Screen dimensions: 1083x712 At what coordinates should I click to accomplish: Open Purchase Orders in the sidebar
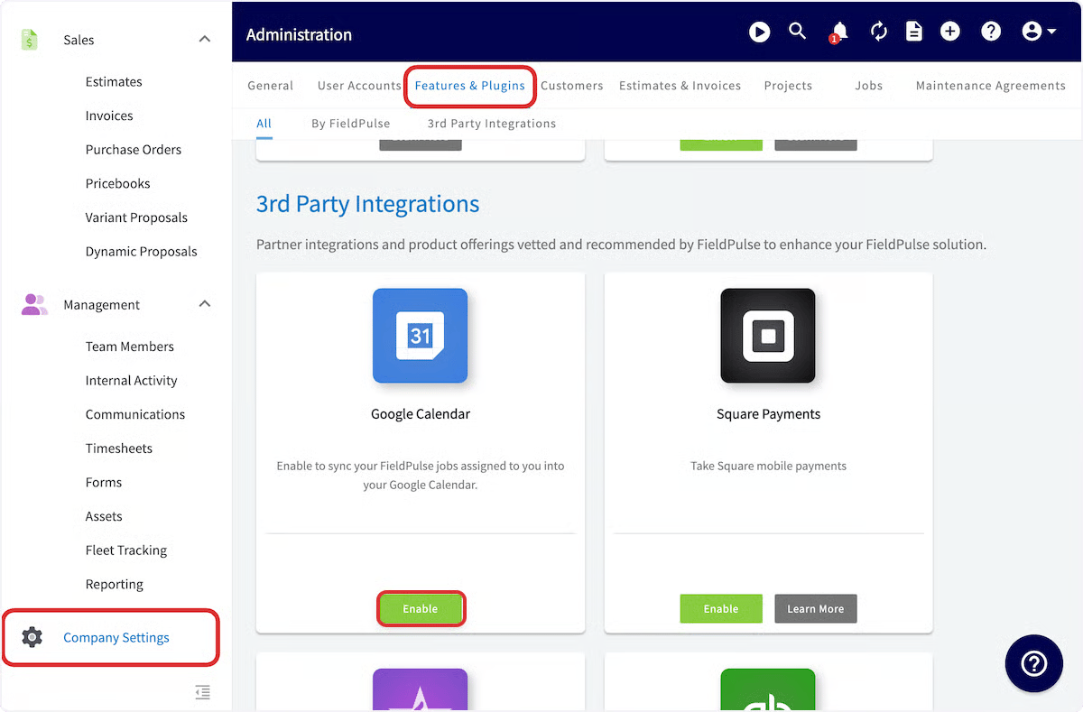pyautogui.click(x=134, y=150)
